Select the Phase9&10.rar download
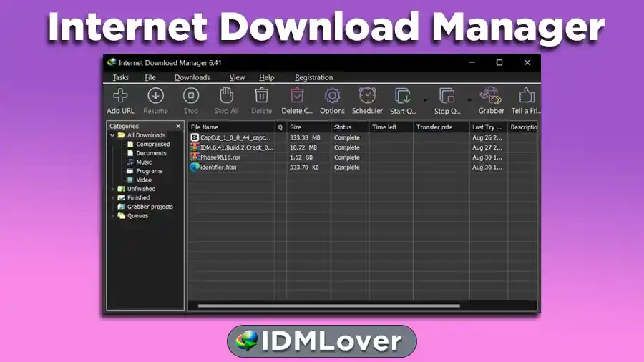 363,157
